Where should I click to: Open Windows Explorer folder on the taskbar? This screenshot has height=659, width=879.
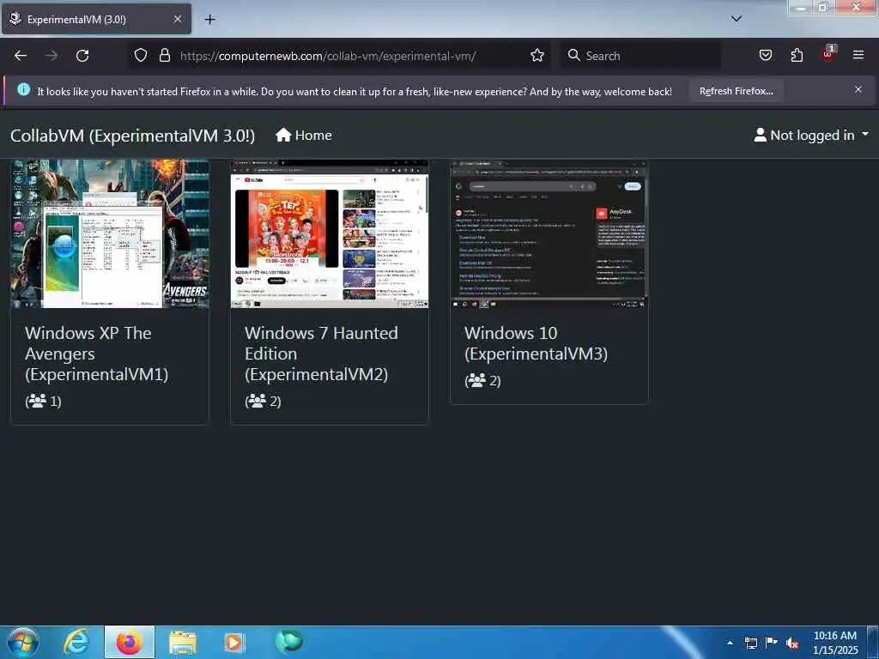tap(183, 643)
